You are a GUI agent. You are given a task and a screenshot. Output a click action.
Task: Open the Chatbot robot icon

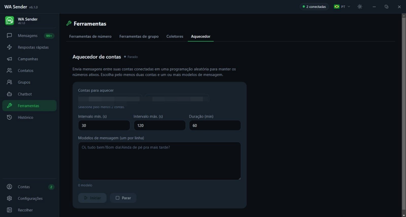pos(9,94)
